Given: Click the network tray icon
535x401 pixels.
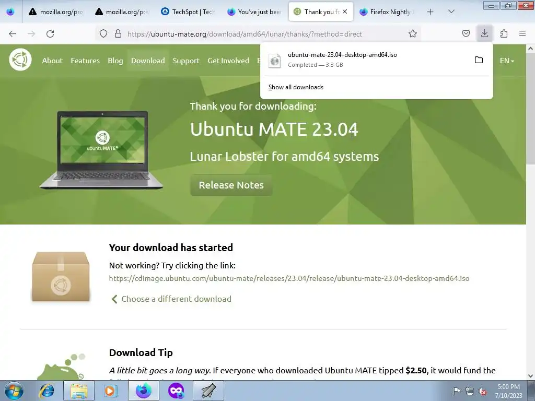Looking at the screenshot, I should pyautogui.click(x=470, y=391).
